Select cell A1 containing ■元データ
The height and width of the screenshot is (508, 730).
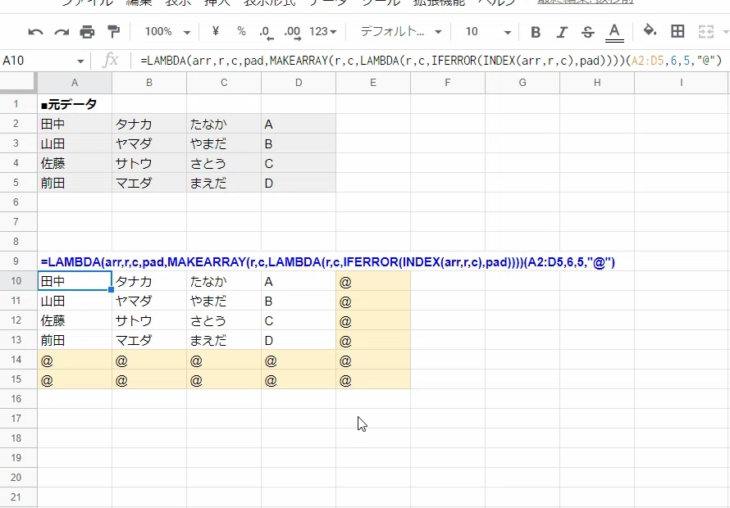point(75,104)
